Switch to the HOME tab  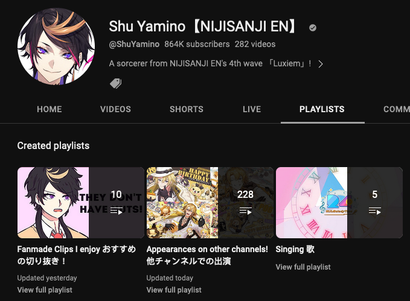tap(50, 109)
